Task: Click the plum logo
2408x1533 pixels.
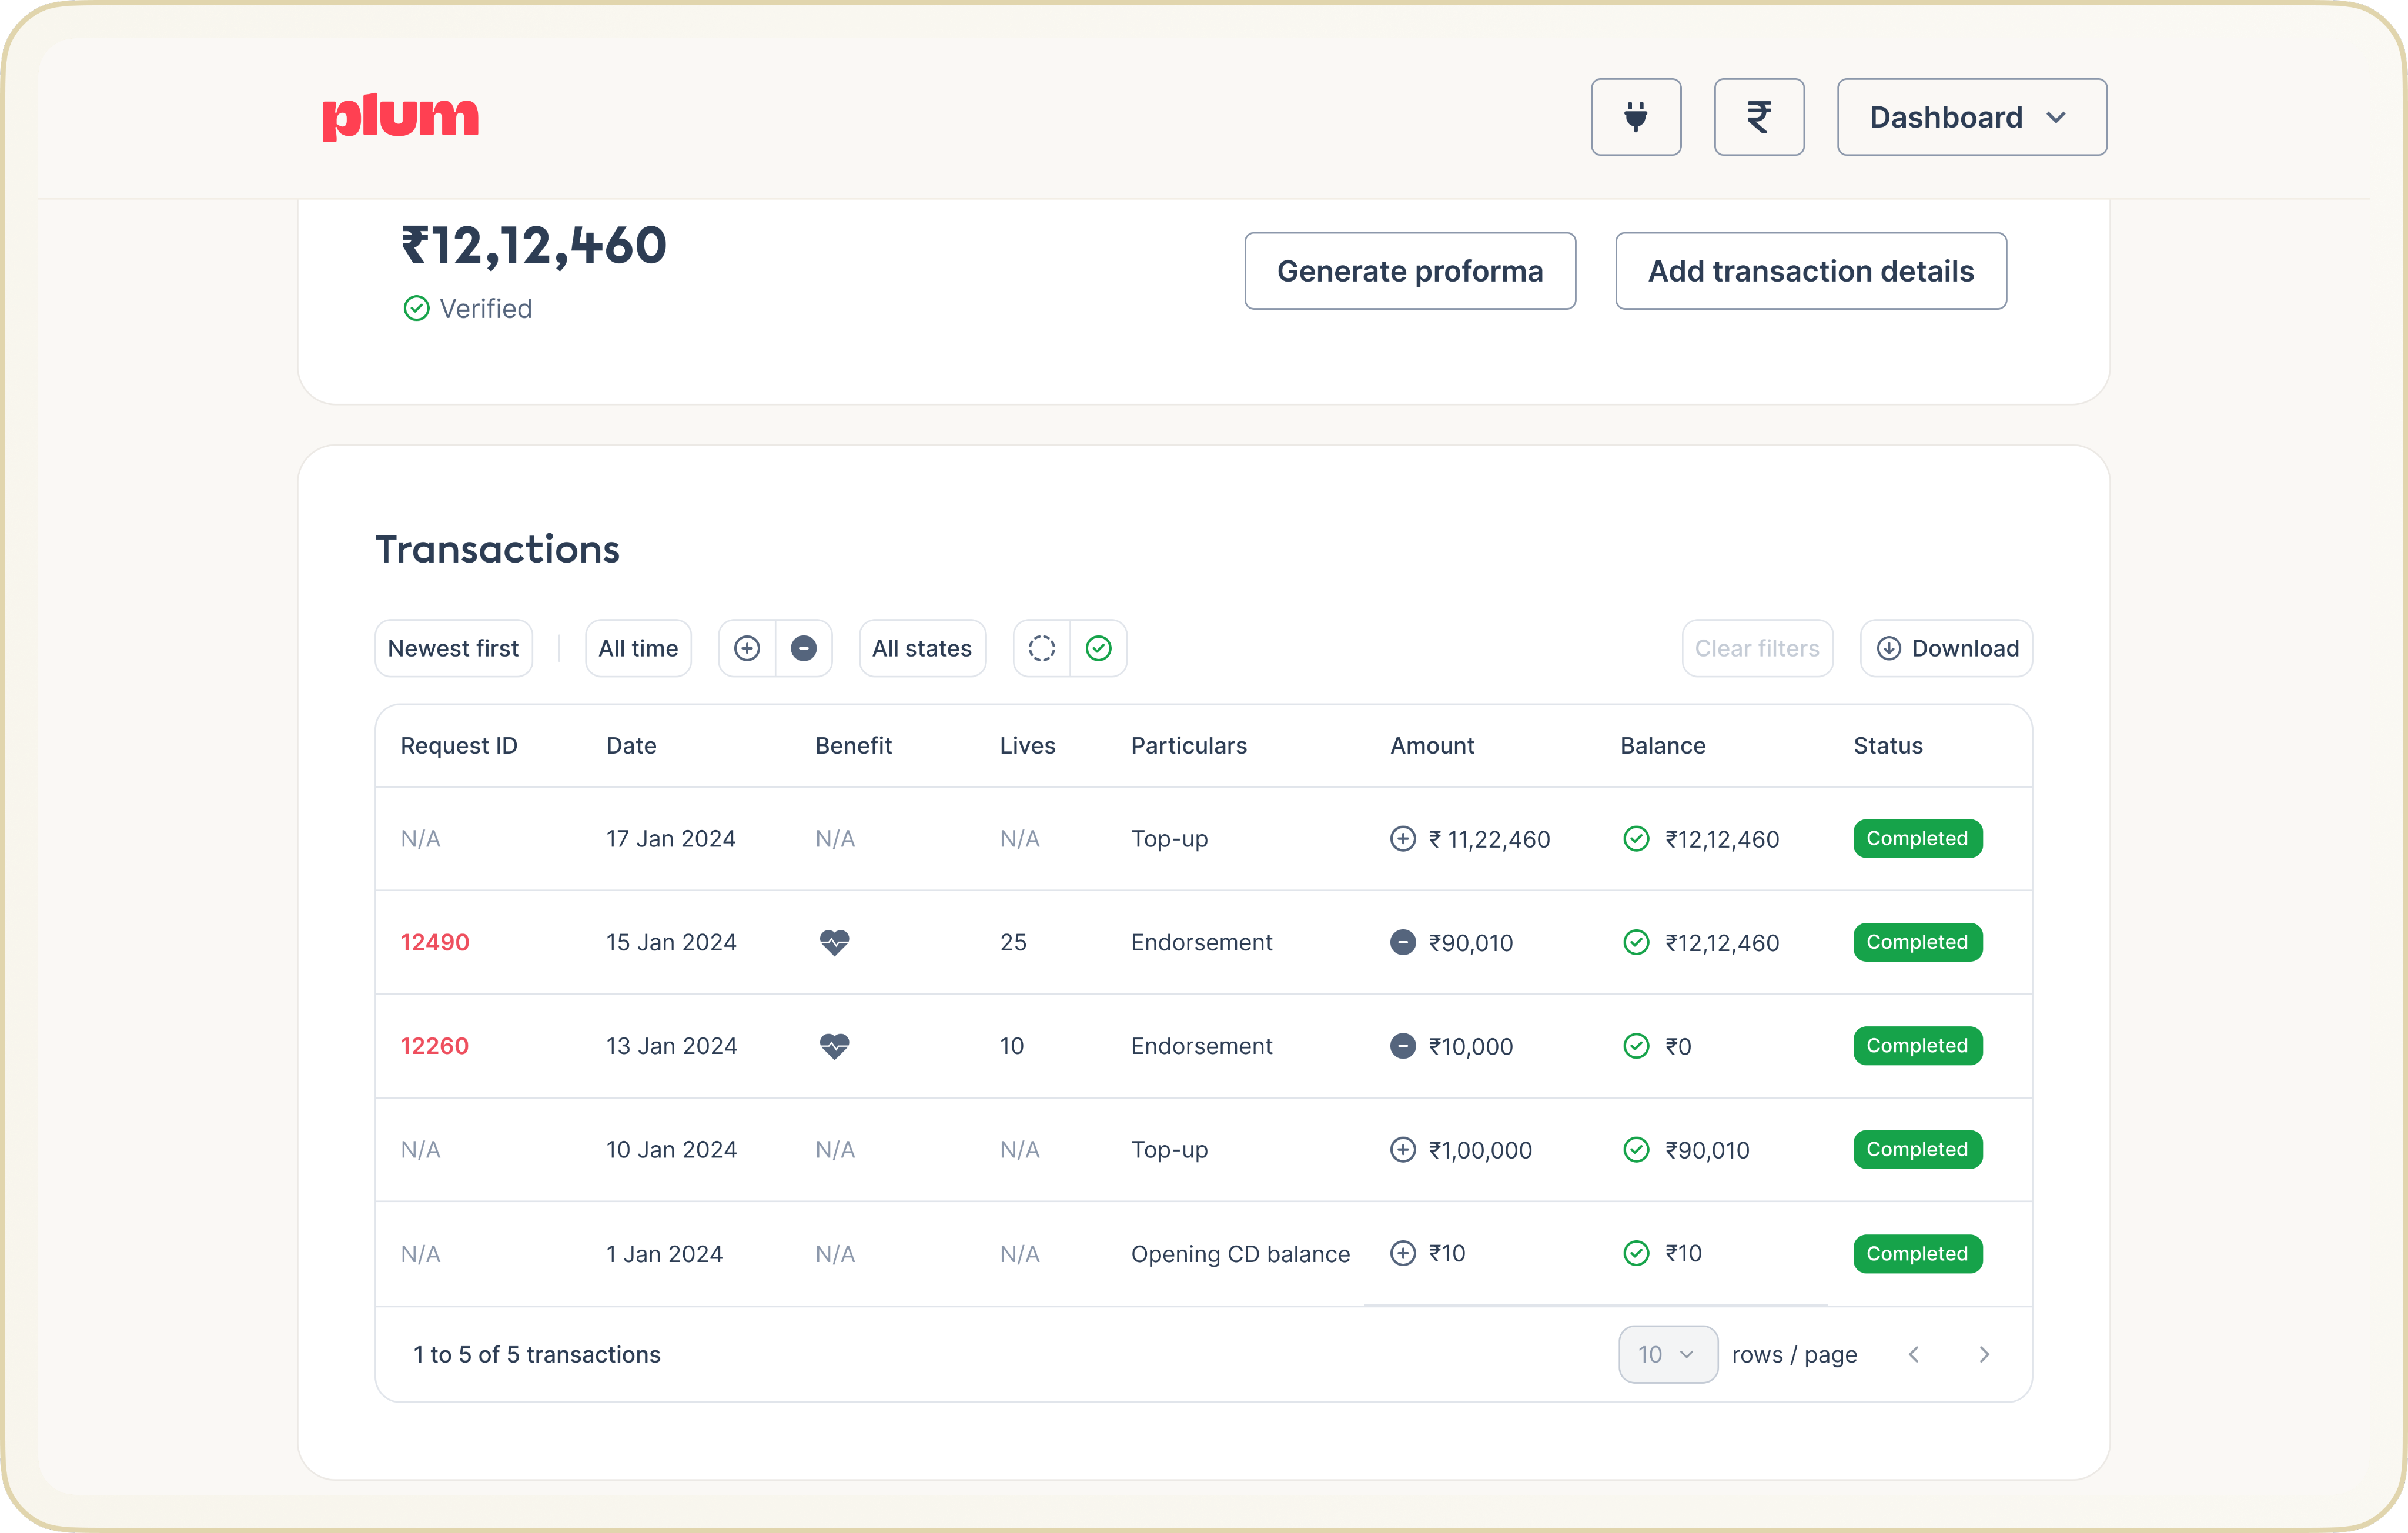Action: (x=400, y=117)
